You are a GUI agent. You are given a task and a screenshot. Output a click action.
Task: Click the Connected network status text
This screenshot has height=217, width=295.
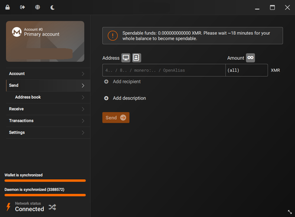coord(29,209)
